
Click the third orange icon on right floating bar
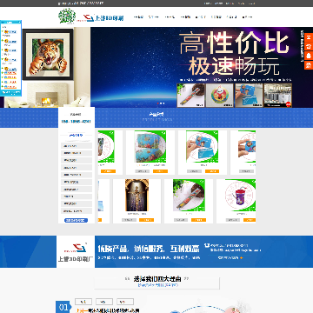pyautogui.click(x=309, y=56)
